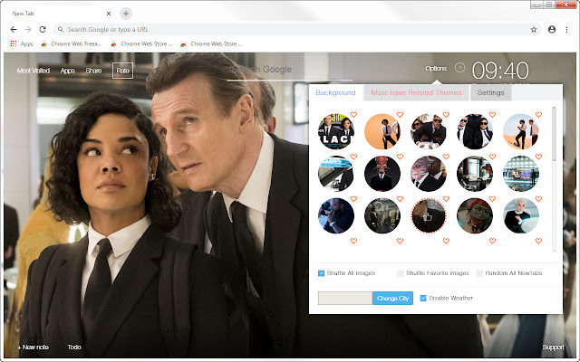Bookmark this page with the star icon
Screen dimensions: 580x362
[534, 30]
